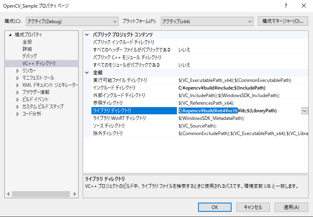Expand the カスタム ビルド ステップ node

(18, 107)
